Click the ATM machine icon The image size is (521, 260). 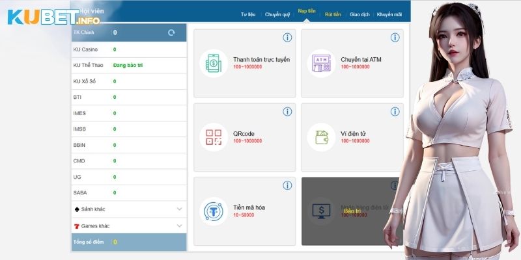[x=321, y=63]
